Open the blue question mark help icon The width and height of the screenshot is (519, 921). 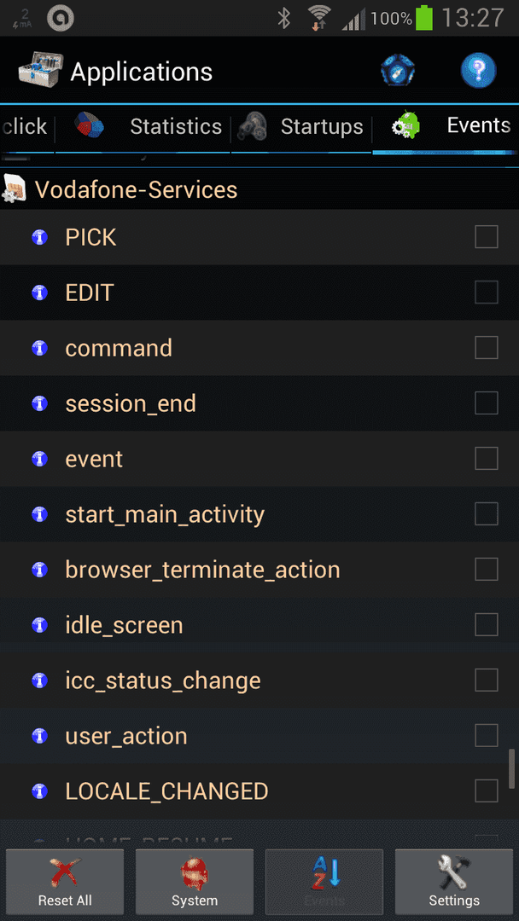click(x=478, y=71)
